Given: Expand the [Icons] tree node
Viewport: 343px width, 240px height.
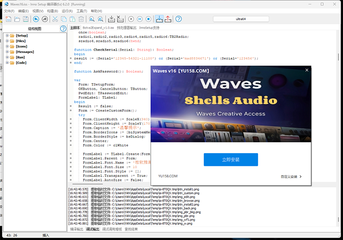Looking at the screenshot, I should [7, 46].
